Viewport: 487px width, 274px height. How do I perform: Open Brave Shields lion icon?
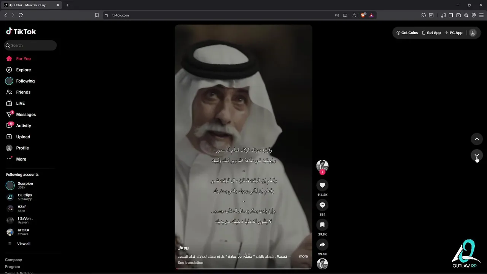point(363,15)
